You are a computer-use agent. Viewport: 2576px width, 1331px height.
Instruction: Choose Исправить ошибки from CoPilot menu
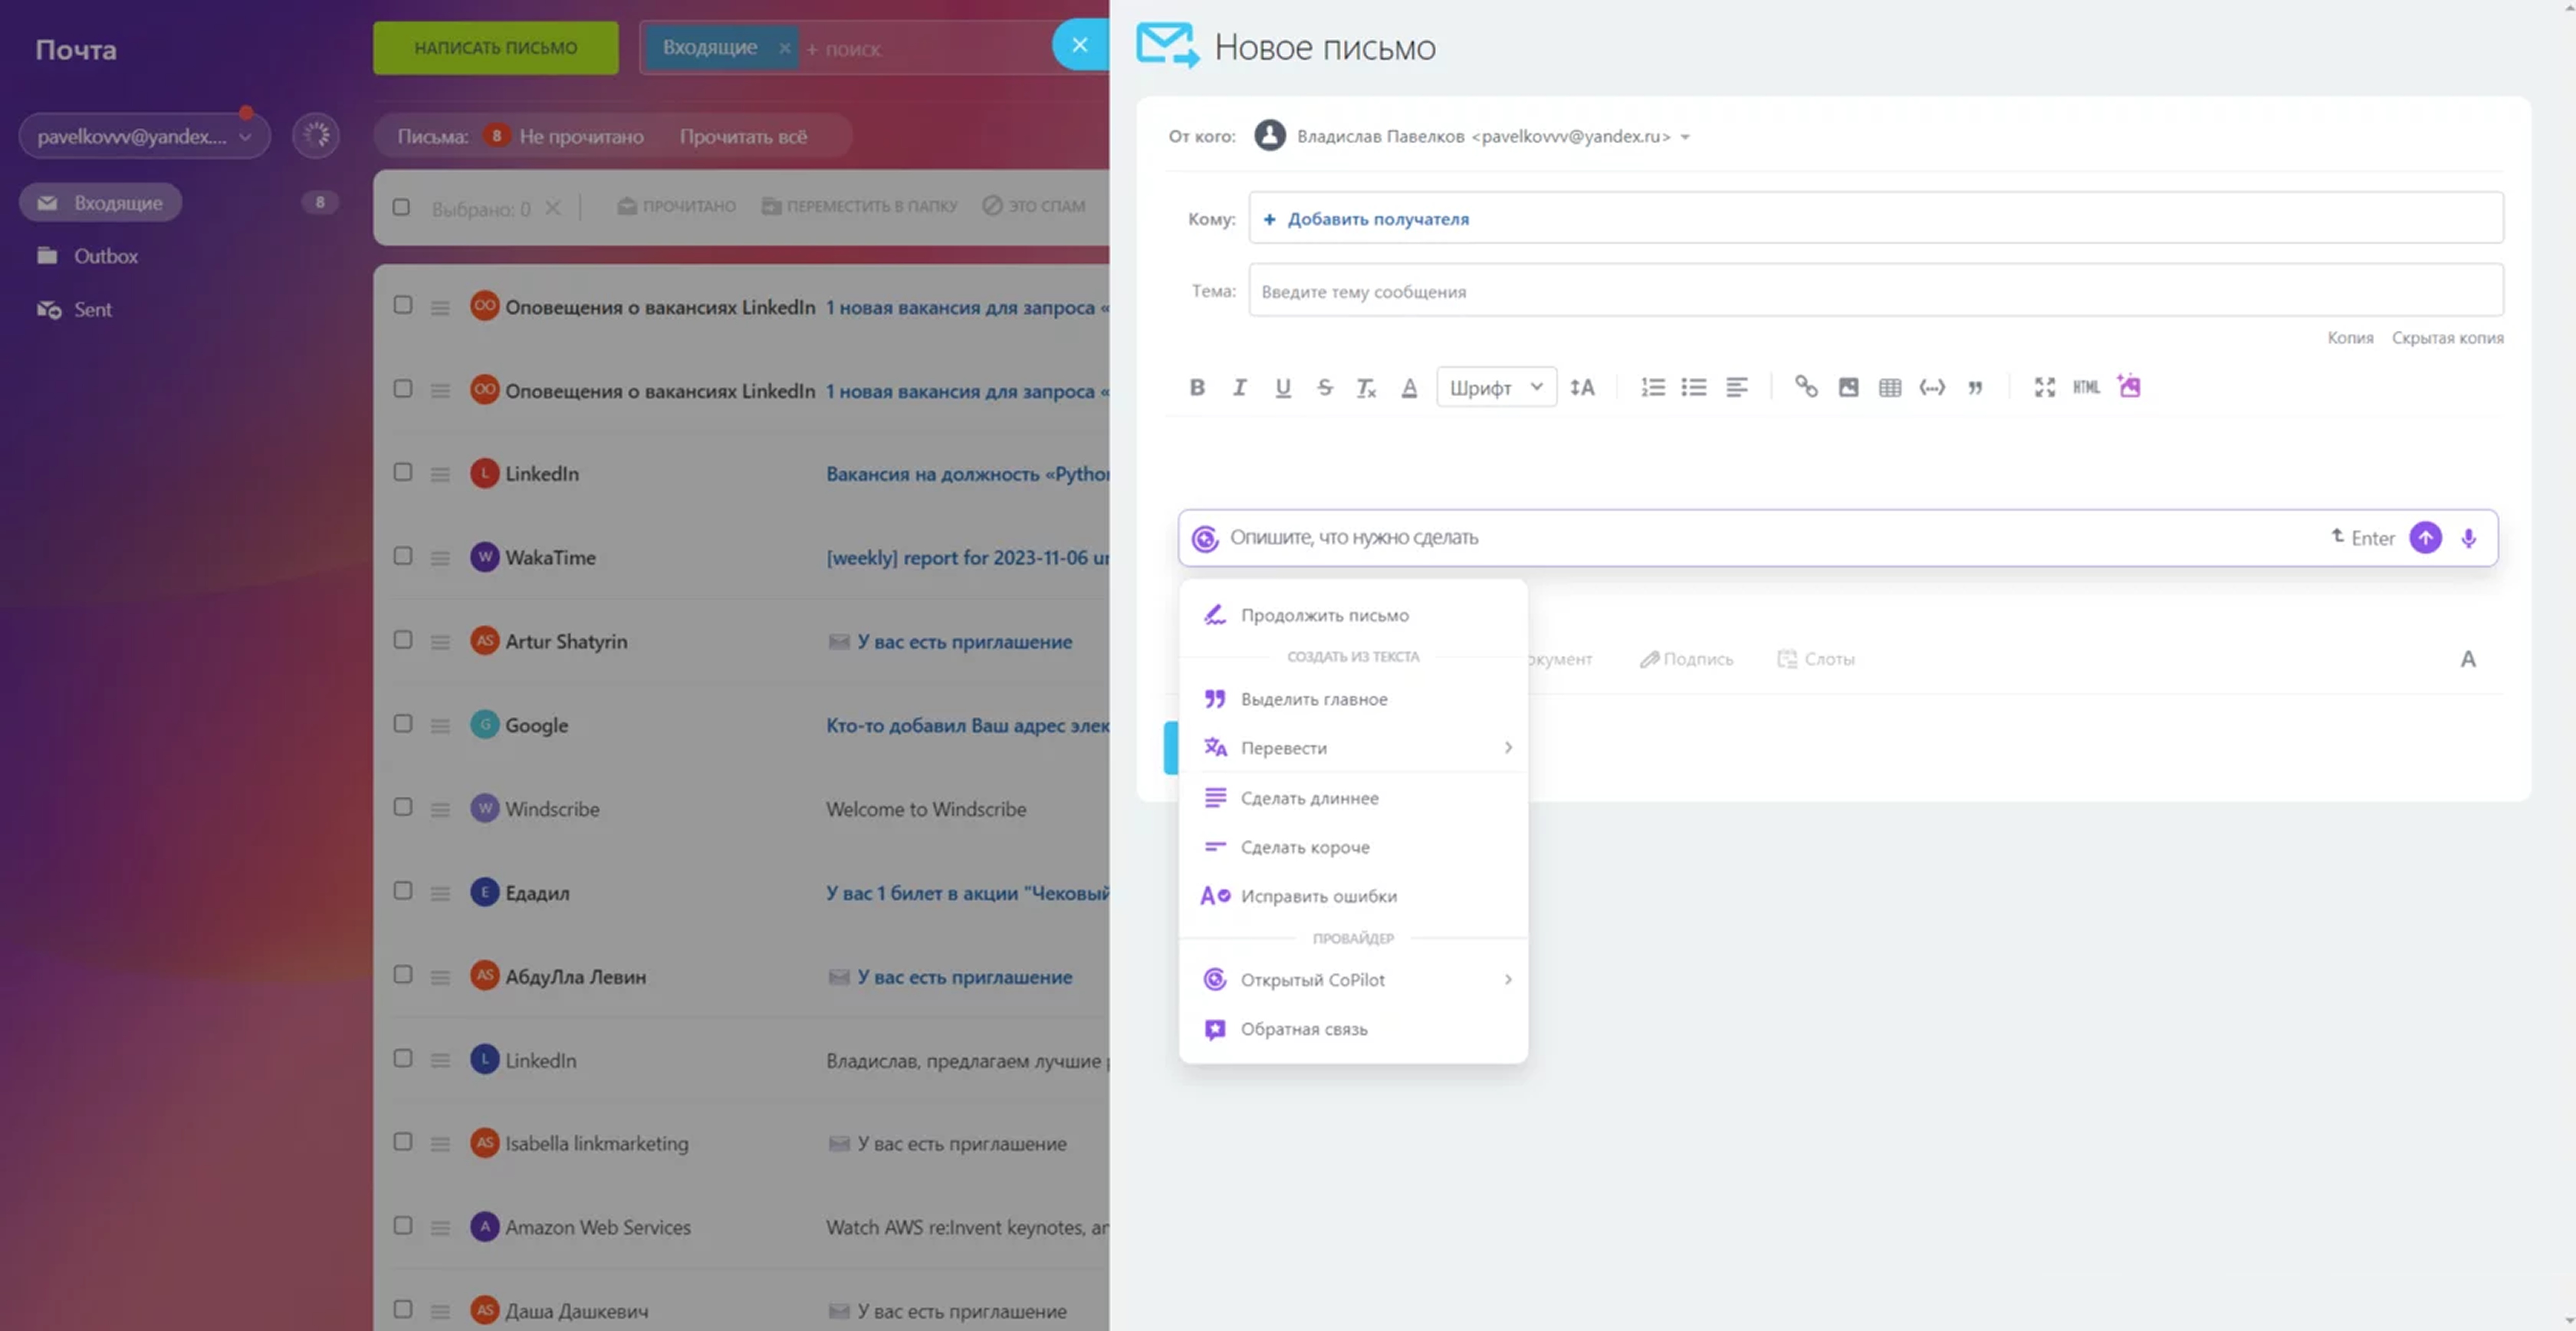click(1318, 896)
